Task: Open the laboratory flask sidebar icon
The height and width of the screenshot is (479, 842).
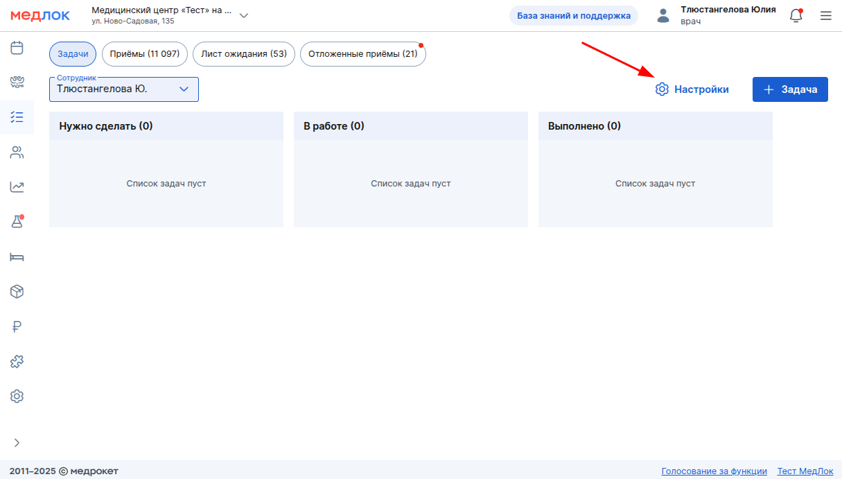Action: pos(17,222)
